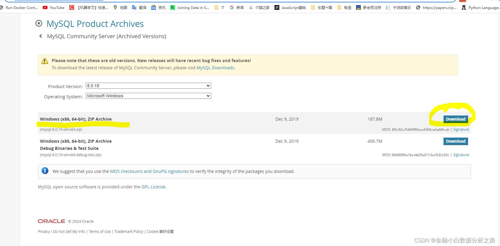
Task: Open the 宁波政策云 bookmark
Action: coord(398,7)
